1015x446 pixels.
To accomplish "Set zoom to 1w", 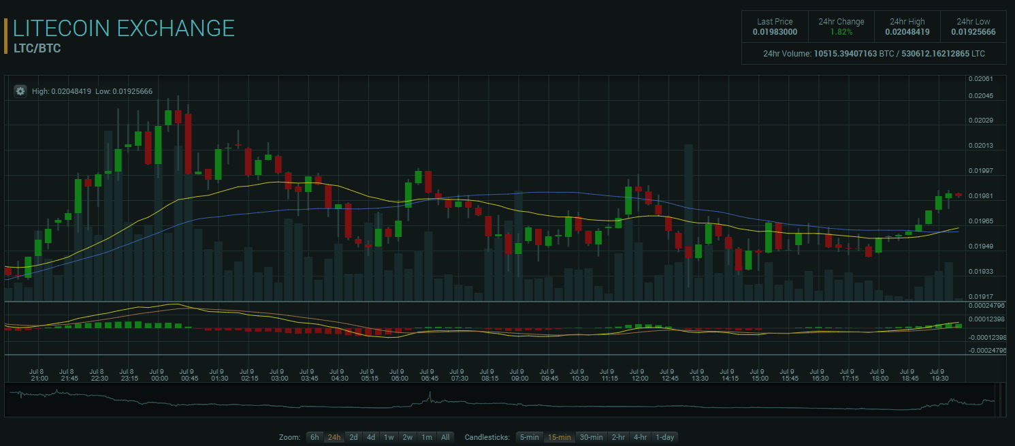I will pyautogui.click(x=389, y=437).
